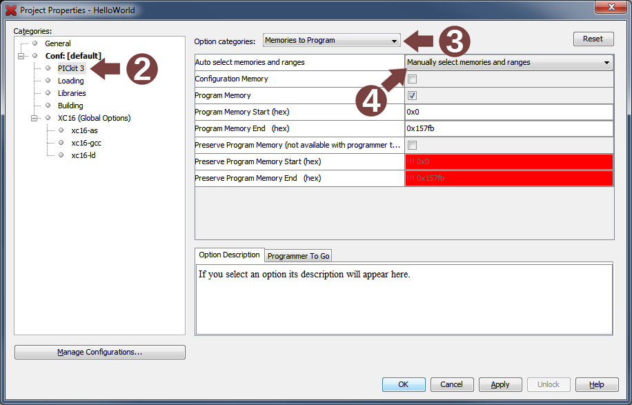632x405 pixels.
Task: Open Auto select memories and ranges dropdown
Action: point(508,63)
